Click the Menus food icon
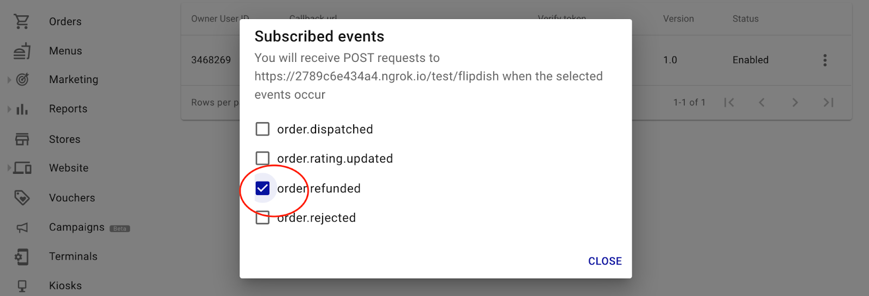The height and width of the screenshot is (296, 869). click(22, 51)
